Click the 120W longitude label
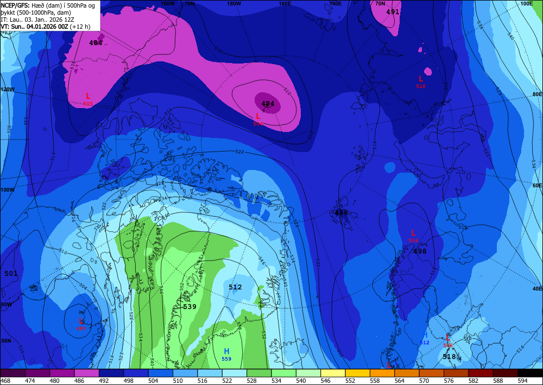 [x=8, y=89]
